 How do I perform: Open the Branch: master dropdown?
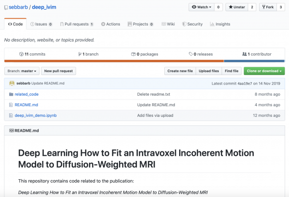(x=21, y=71)
